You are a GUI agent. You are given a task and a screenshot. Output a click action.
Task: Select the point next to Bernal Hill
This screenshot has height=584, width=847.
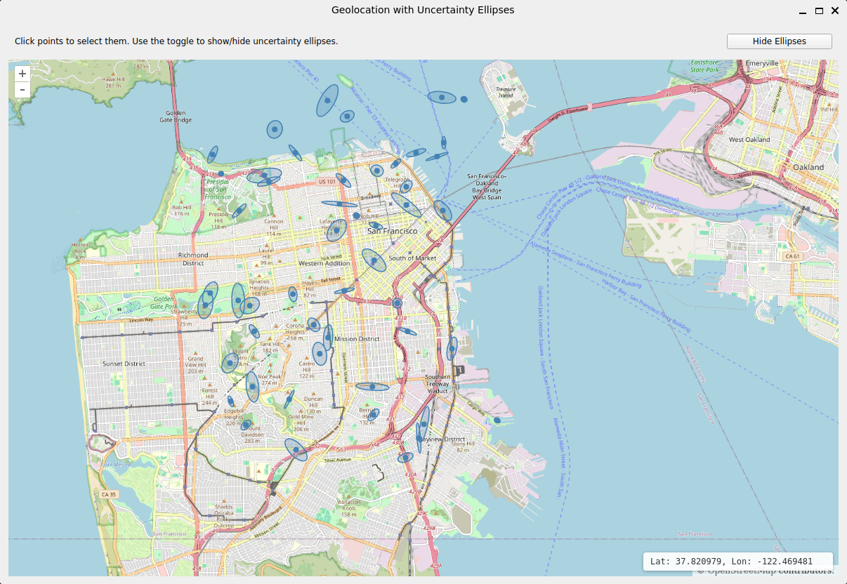pyautogui.click(x=373, y=415)
